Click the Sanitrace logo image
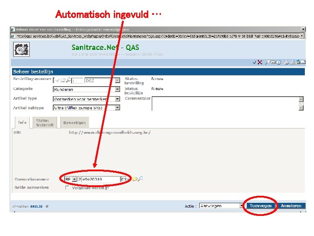Image resolution: width=314 pixels, height=236 pixels. 21,49
